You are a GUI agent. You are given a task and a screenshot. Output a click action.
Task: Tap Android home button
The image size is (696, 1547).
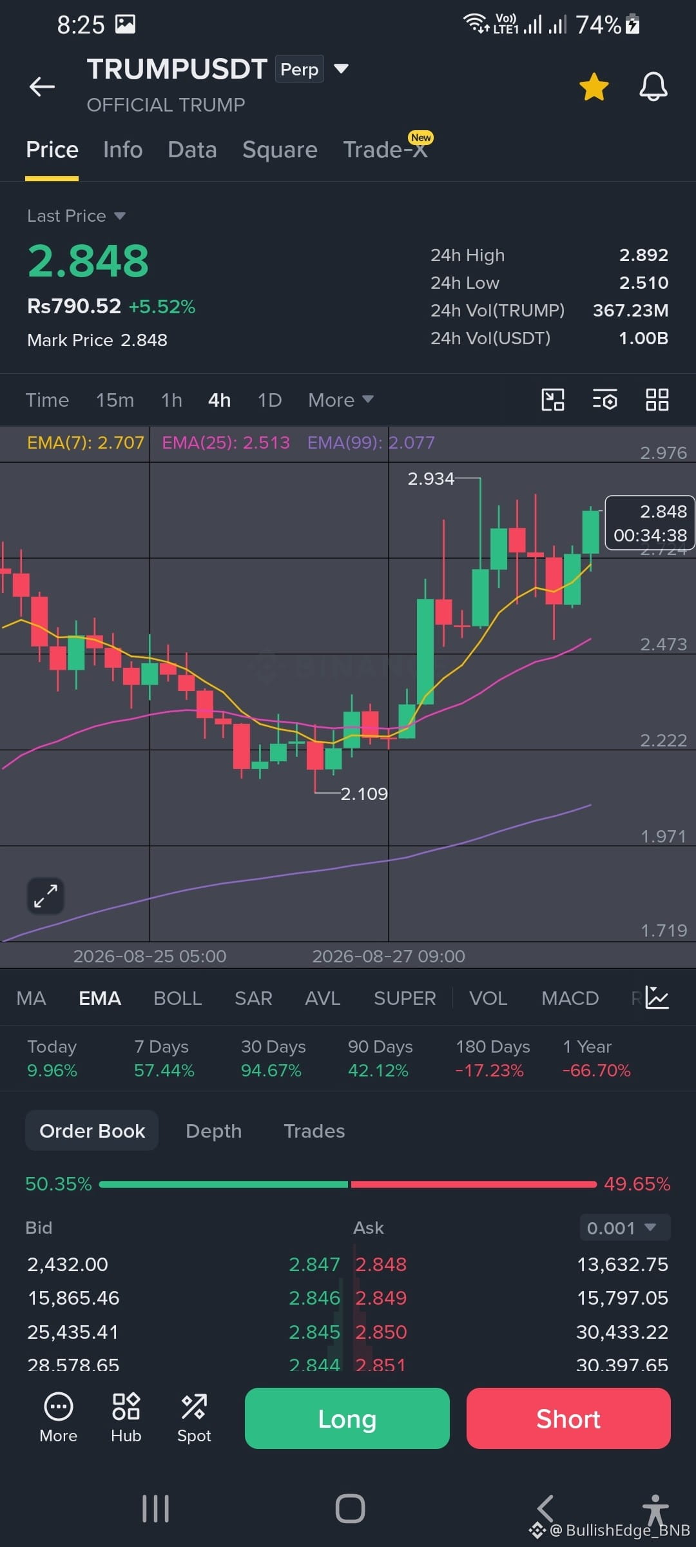(x=350, y=1509)
